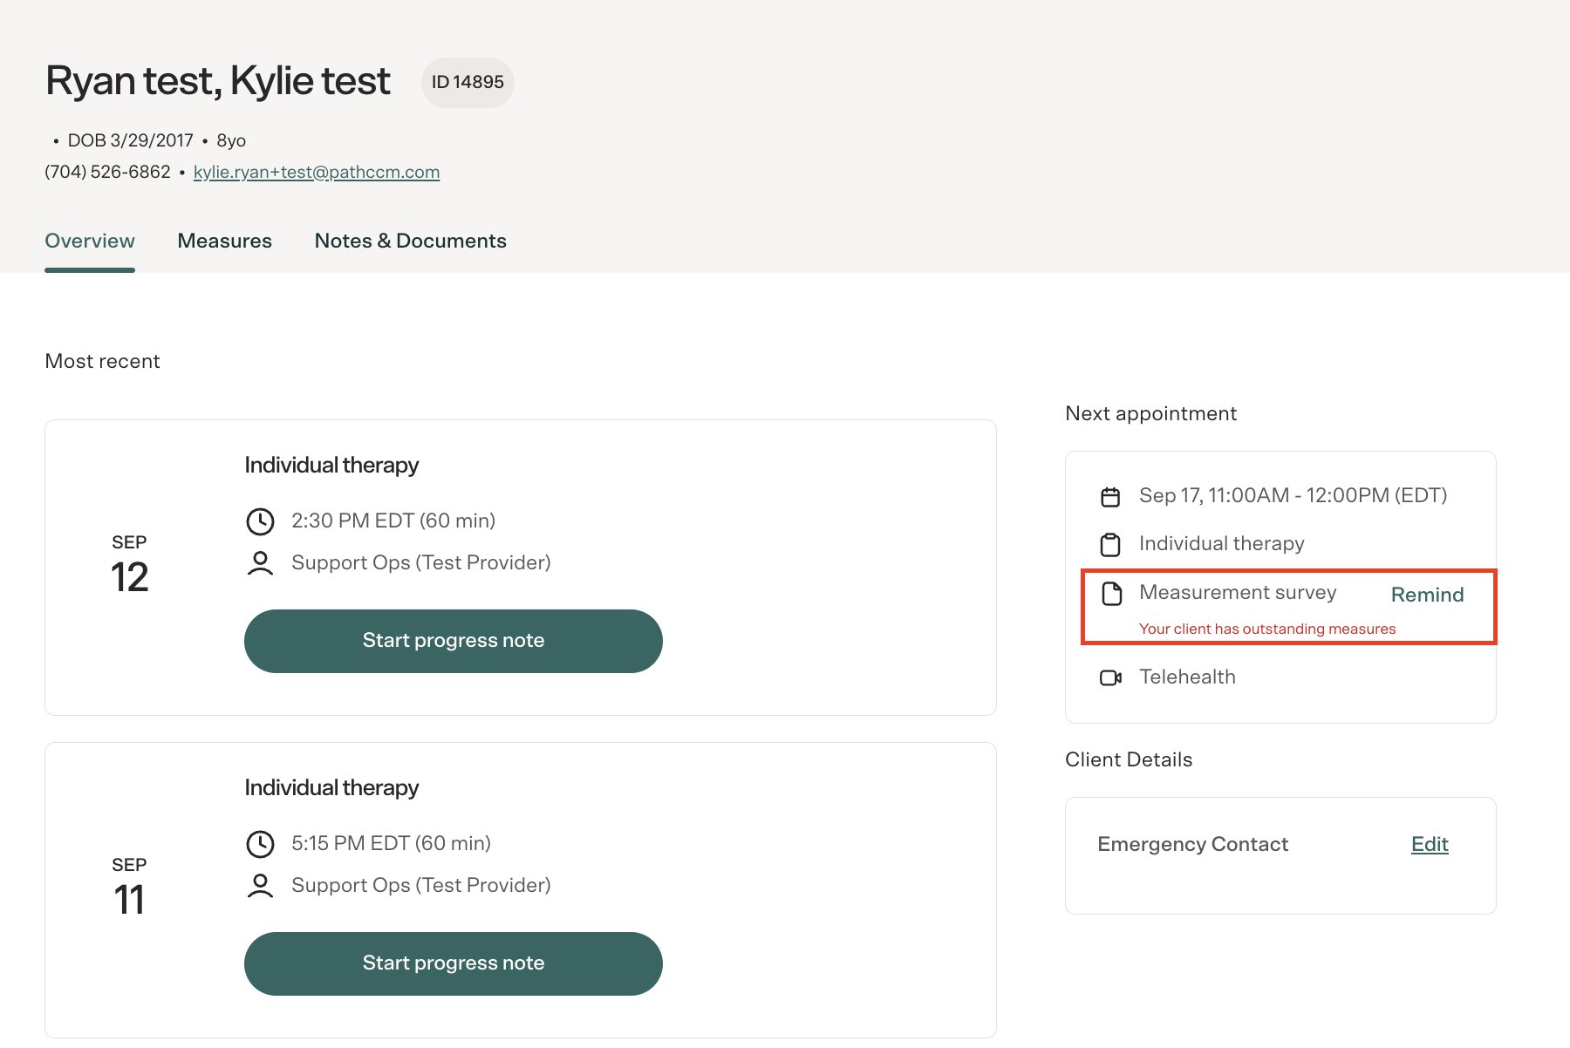The height and width of the screenshot is (1048, 1570).
Task: Start progress note for Sep 12 session
Action: (x=454, y=641)
